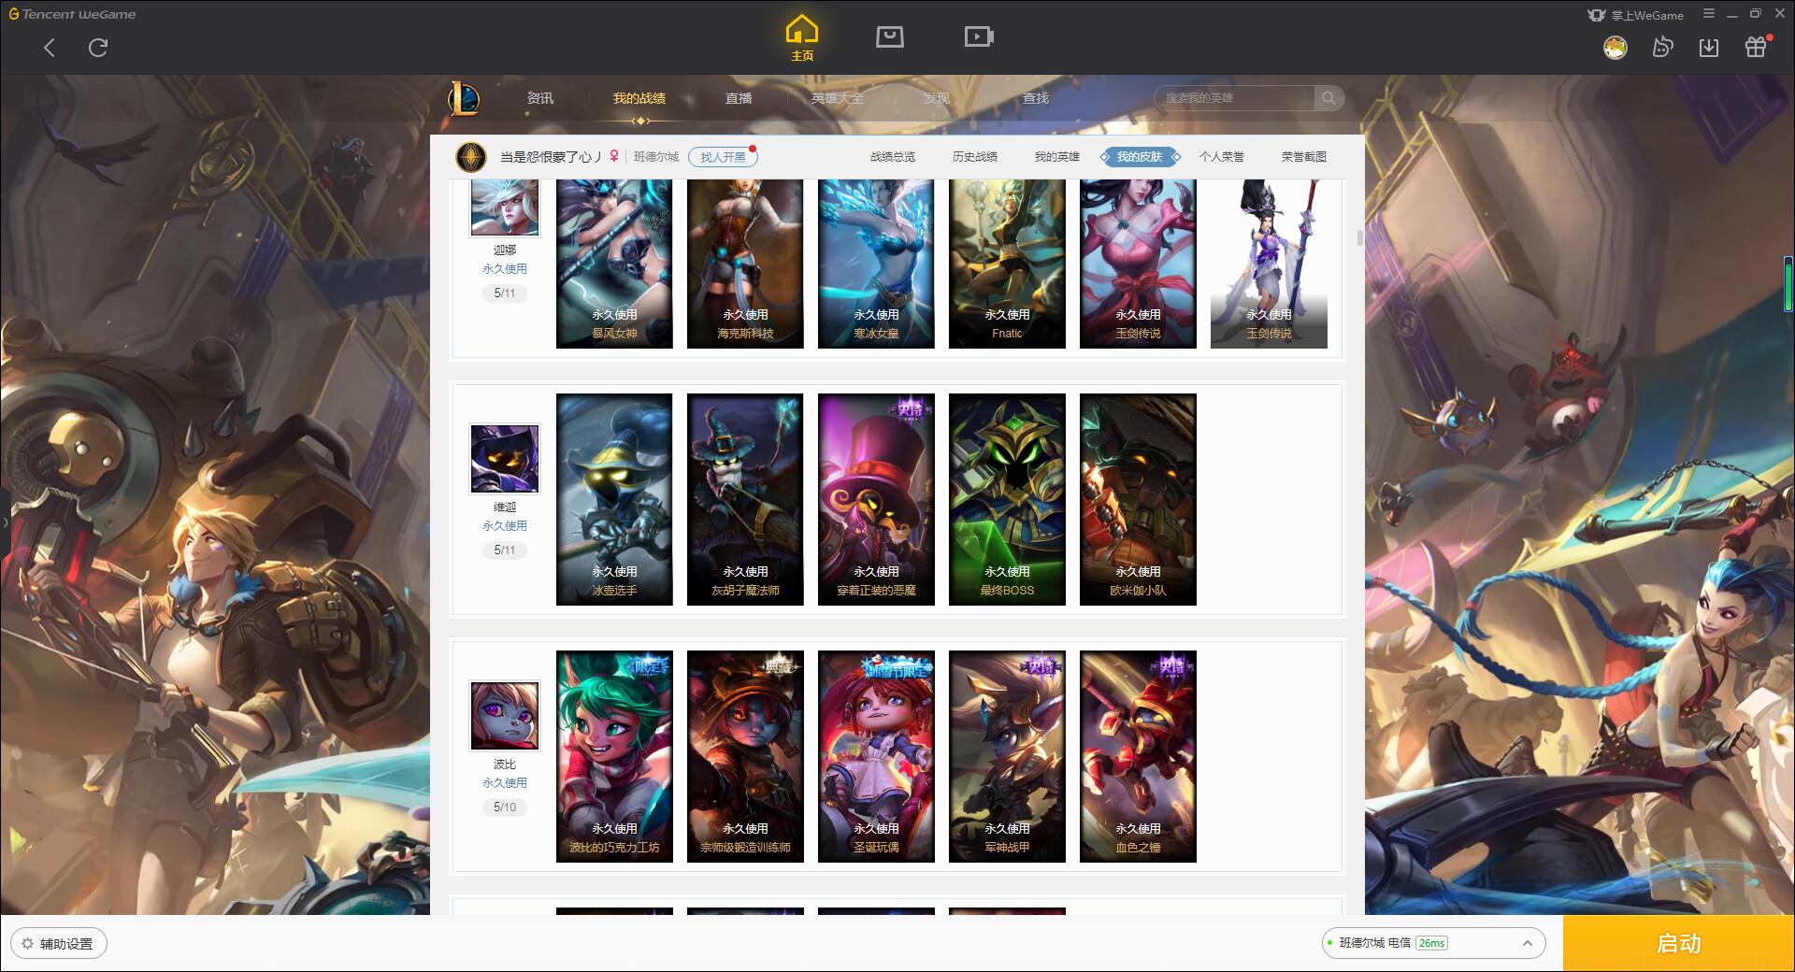Switch to 个人荣誉 sub-tab
The image size is (1795, 972).
1222,157
